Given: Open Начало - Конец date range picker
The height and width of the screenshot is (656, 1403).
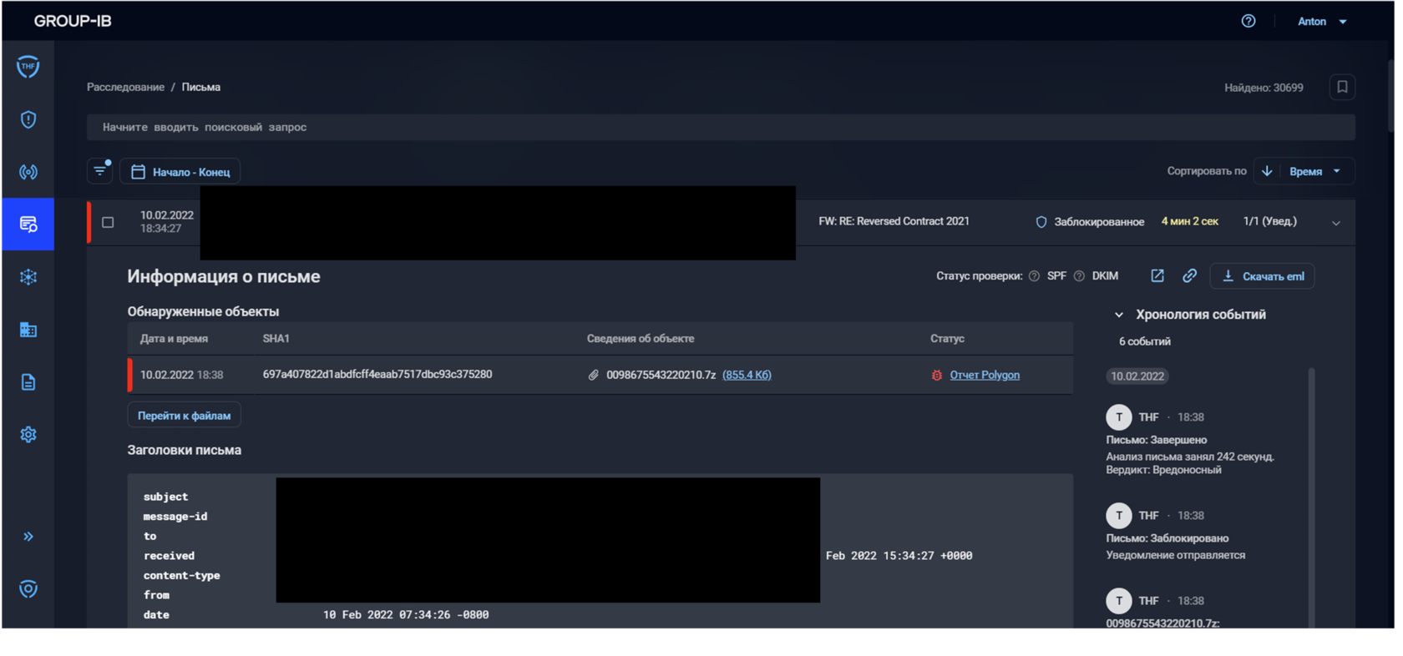Looking at the screenshot, I should [x=180, y=172].
